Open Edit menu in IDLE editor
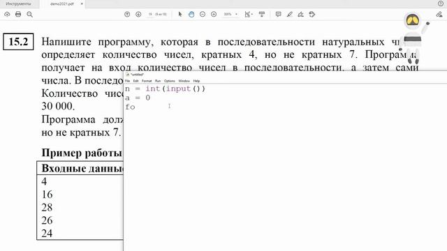Screen dimensions: 447x251 [135, 81]
